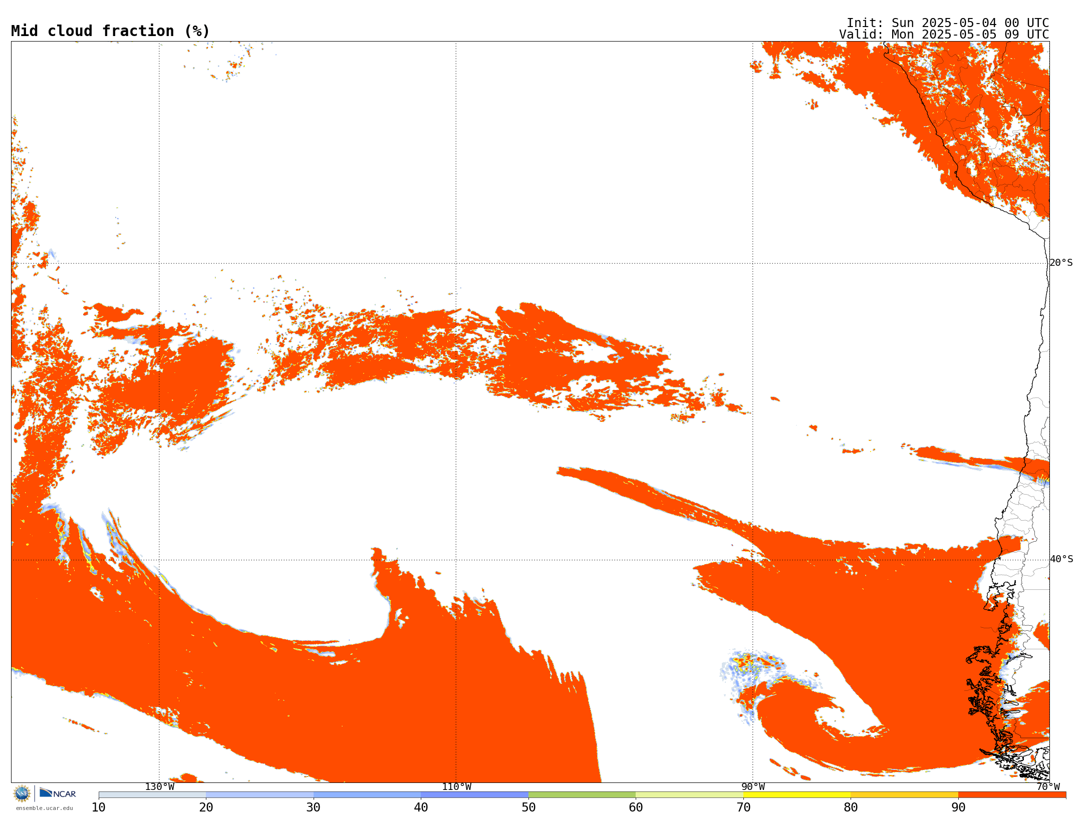Click the NCAR logo
The width and height of the screenshot is (1082, 814).
58,793
